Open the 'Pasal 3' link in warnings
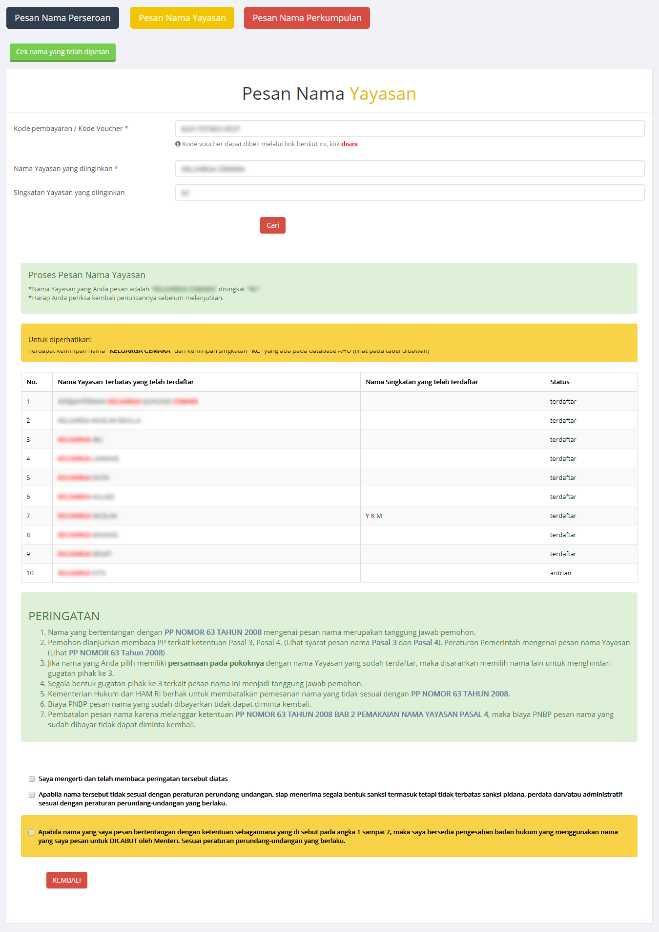This screenshot has width=659, height=932. [384, 643]
